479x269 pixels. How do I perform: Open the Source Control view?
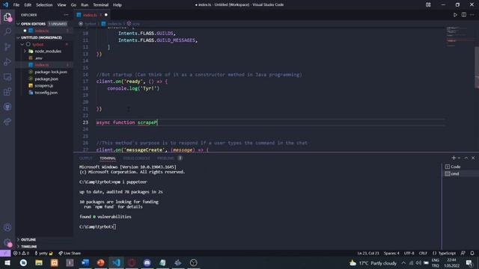[7, 46]
